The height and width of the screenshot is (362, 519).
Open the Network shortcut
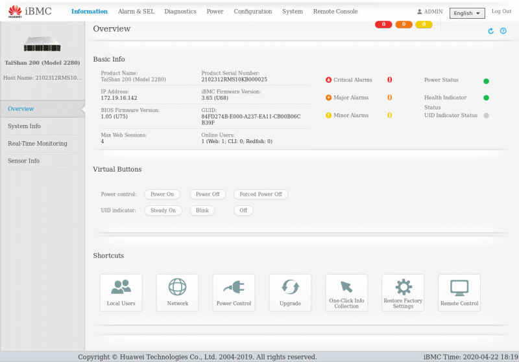click(177, 293)
